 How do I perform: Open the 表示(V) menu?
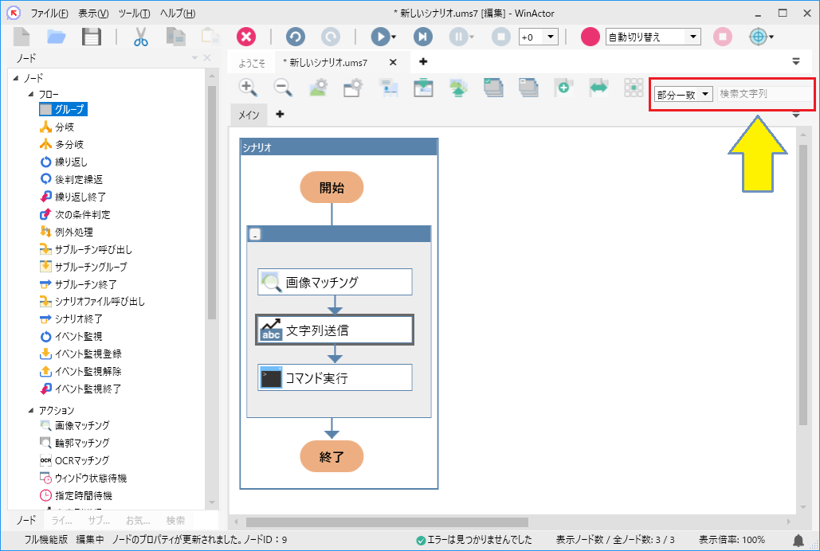[93, 14]
